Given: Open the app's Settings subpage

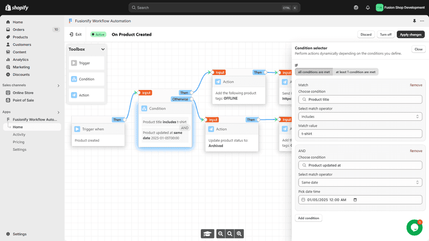Looking at the screenshot, I should 19,149.
